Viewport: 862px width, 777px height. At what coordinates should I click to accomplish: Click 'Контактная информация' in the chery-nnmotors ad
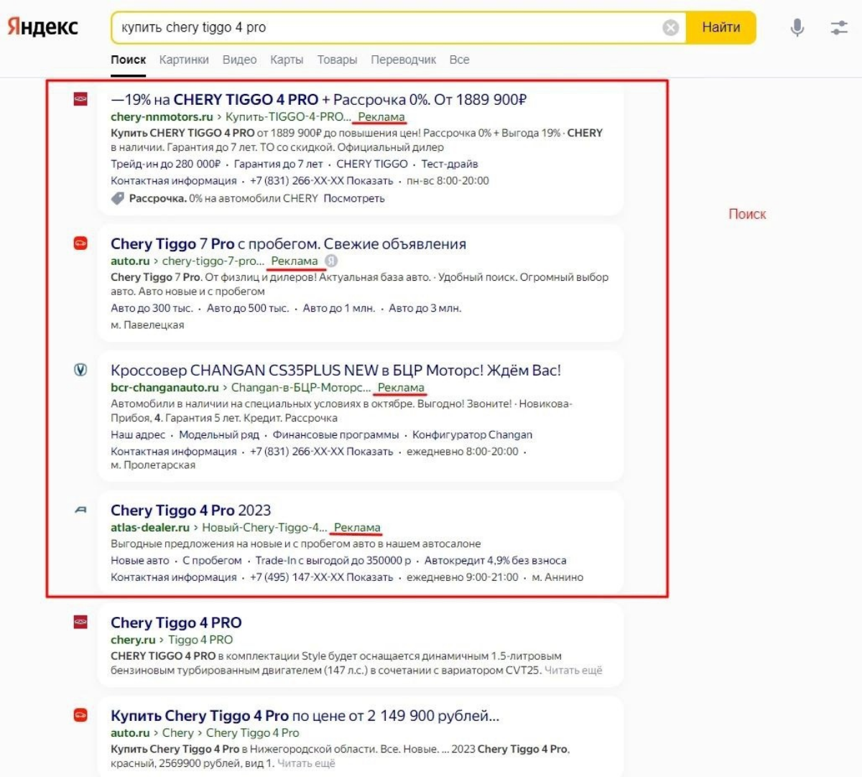174,181
